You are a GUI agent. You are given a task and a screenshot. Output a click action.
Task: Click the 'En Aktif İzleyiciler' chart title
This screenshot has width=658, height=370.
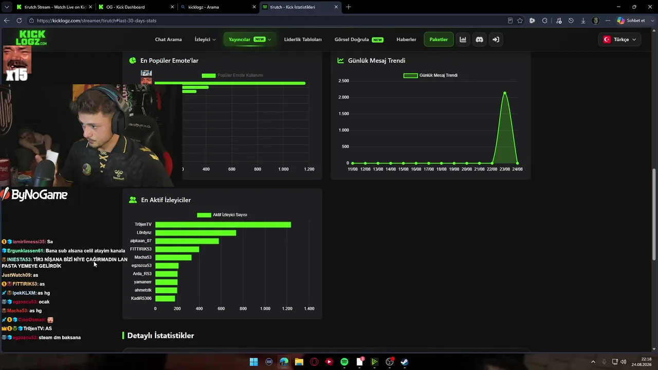[166, 200]
